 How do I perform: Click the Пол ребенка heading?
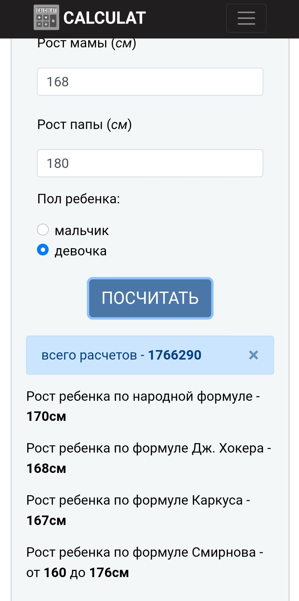[x=79, y=199]
